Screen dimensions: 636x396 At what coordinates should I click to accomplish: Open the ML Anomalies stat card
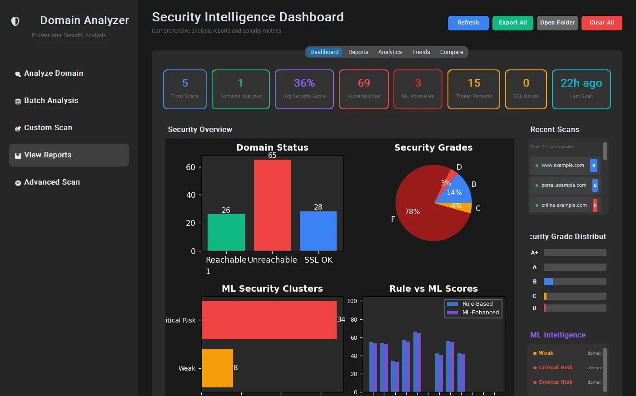[418, 89]
